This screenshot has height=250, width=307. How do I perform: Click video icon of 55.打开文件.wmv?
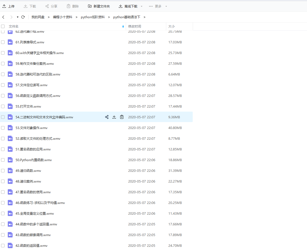(10, 106)
